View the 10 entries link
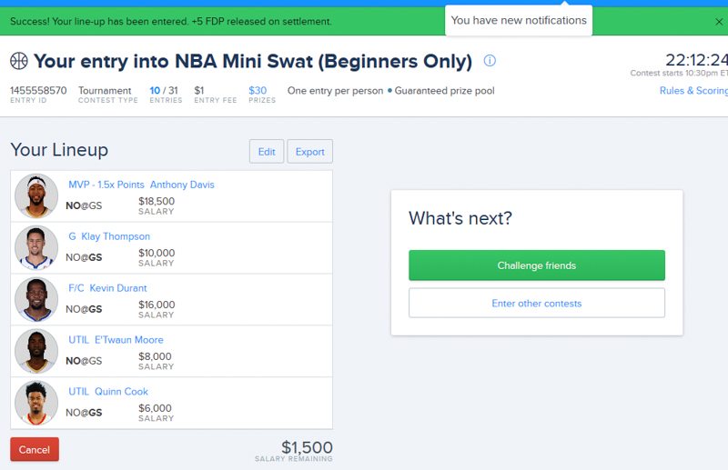The width and height of the screenshot is (728, 470). point(155,91)
